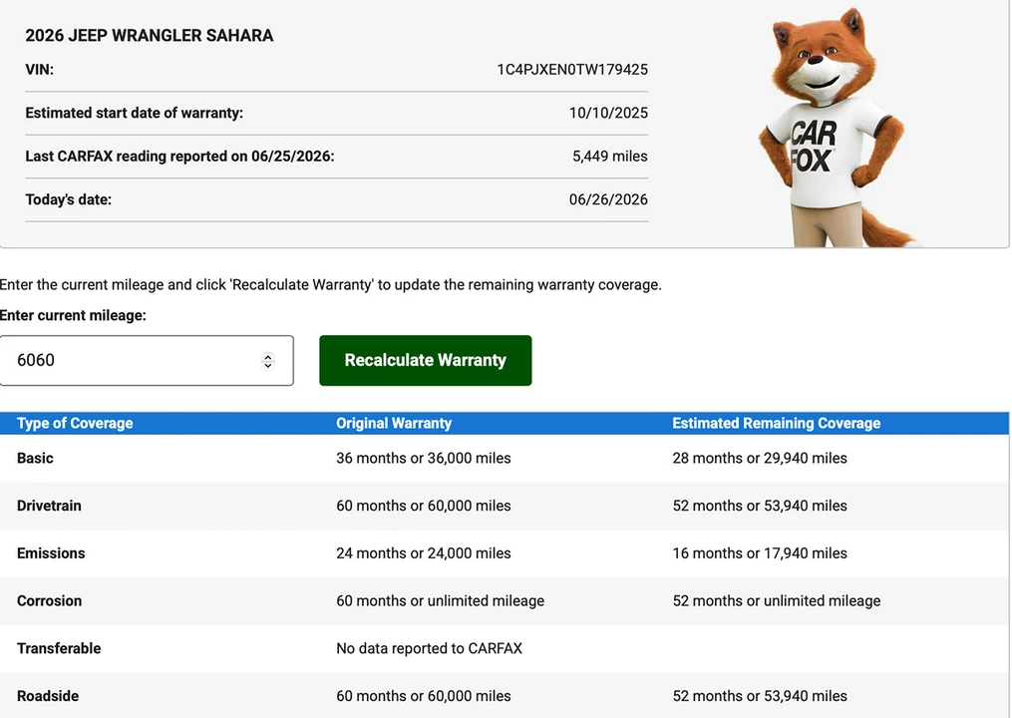Click the No data reported to CARFAX cell
Image resolution: width=1012 pixels, height=718 pixels.
(429, 649)
